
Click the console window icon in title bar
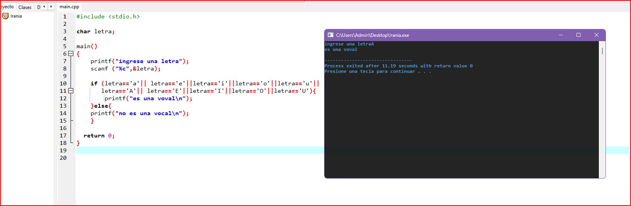coord(330,35)
